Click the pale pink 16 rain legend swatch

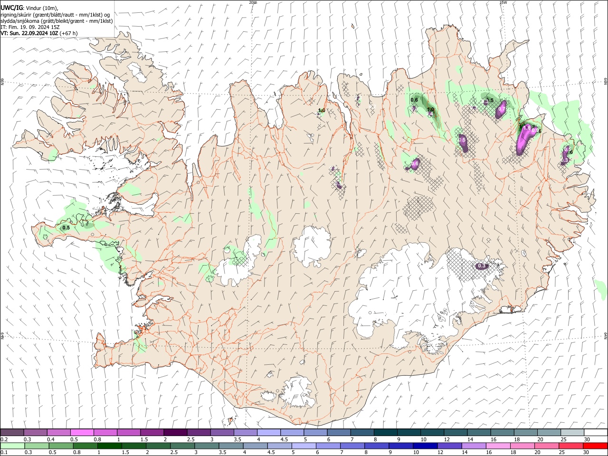point(497,446)
